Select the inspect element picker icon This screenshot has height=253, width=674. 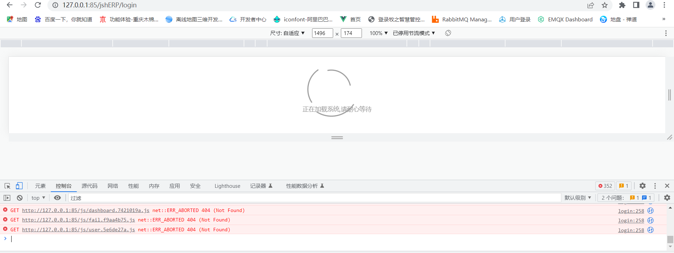[7, 186]
